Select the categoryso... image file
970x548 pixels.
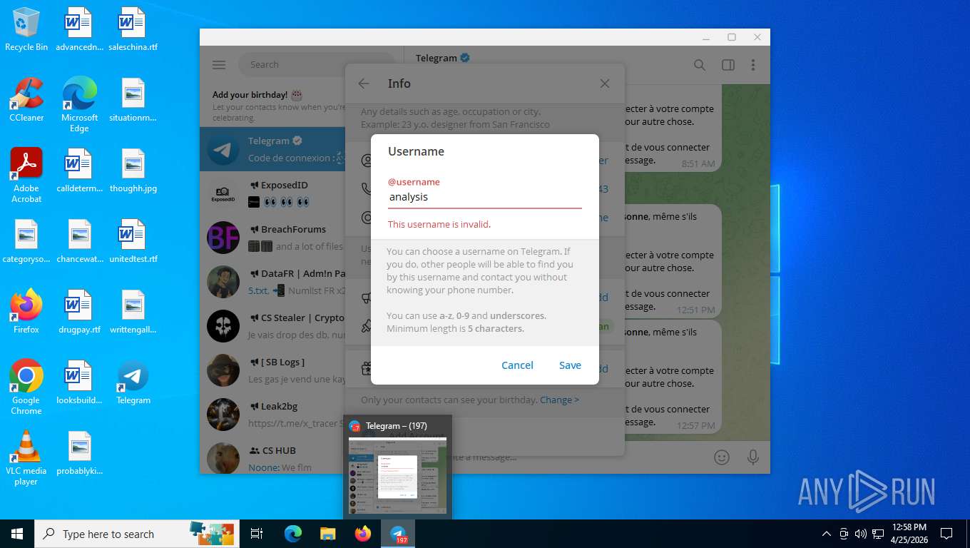point(26,241)
